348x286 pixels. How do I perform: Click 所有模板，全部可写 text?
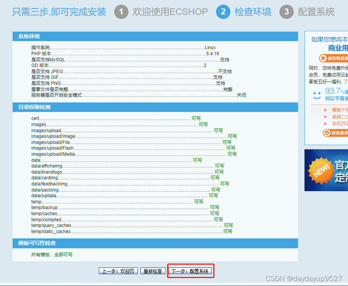pos(52,254)
